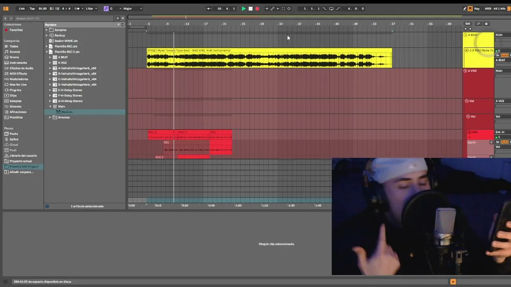This screenshot has width=511, height=287.
Task: Click the Session Record circle button
Action: click(x=289, y=8)
